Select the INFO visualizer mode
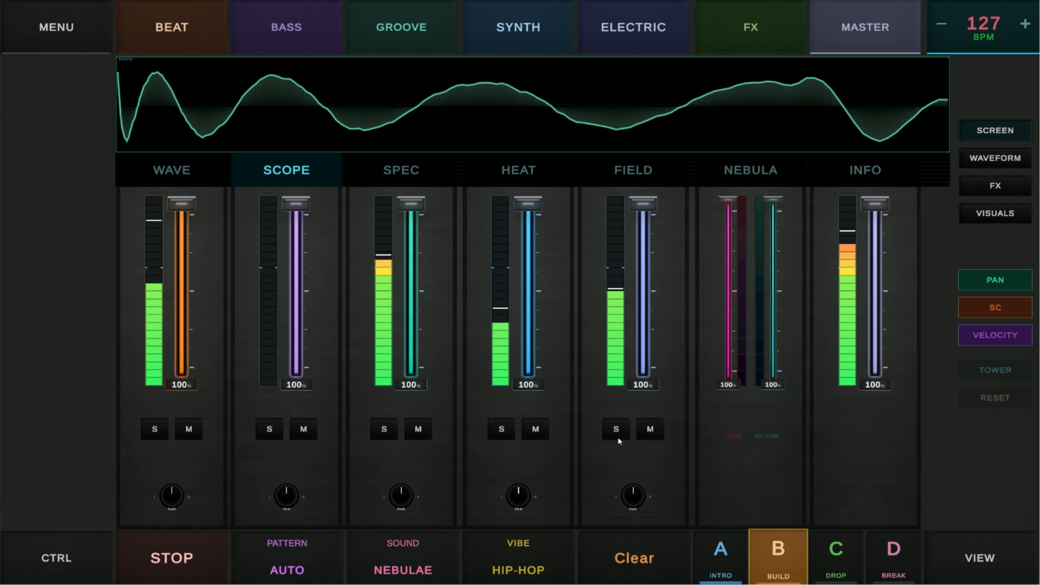1040x585 pixels. (x=865, y=170)
